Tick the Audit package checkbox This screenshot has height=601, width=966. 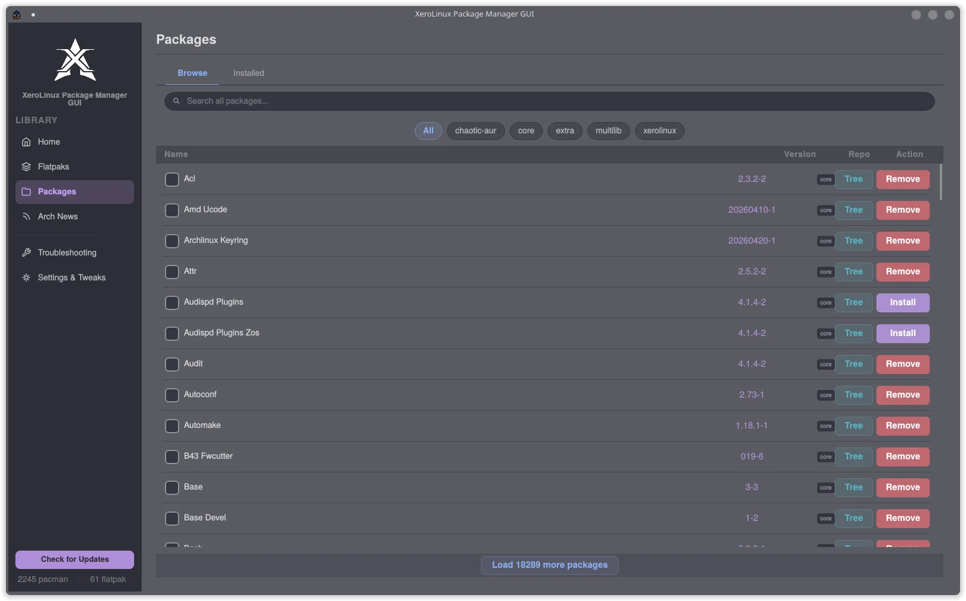(172, 364)
